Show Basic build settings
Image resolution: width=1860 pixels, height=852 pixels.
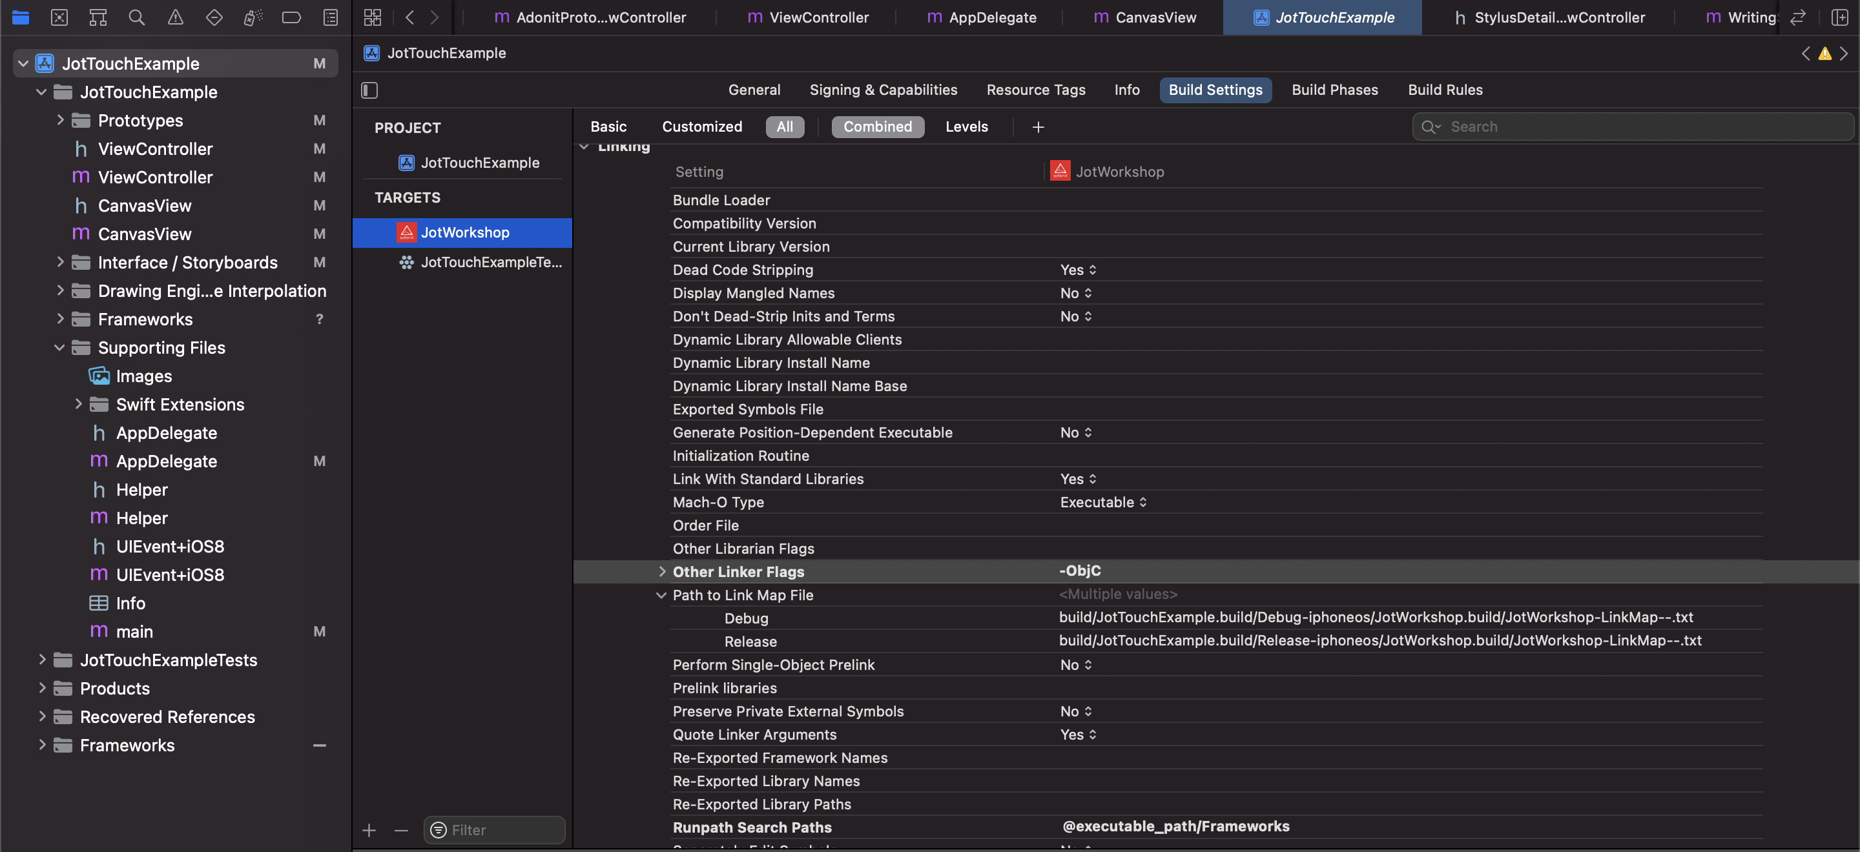click(608, 127)
